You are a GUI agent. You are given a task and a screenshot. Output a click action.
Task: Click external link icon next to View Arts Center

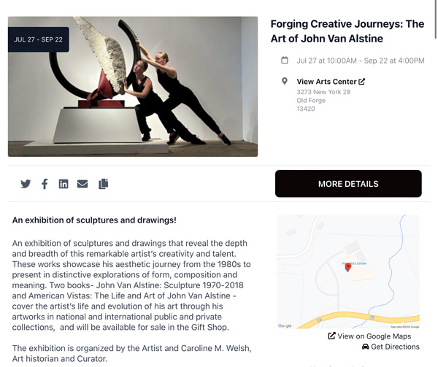(362, 82)
